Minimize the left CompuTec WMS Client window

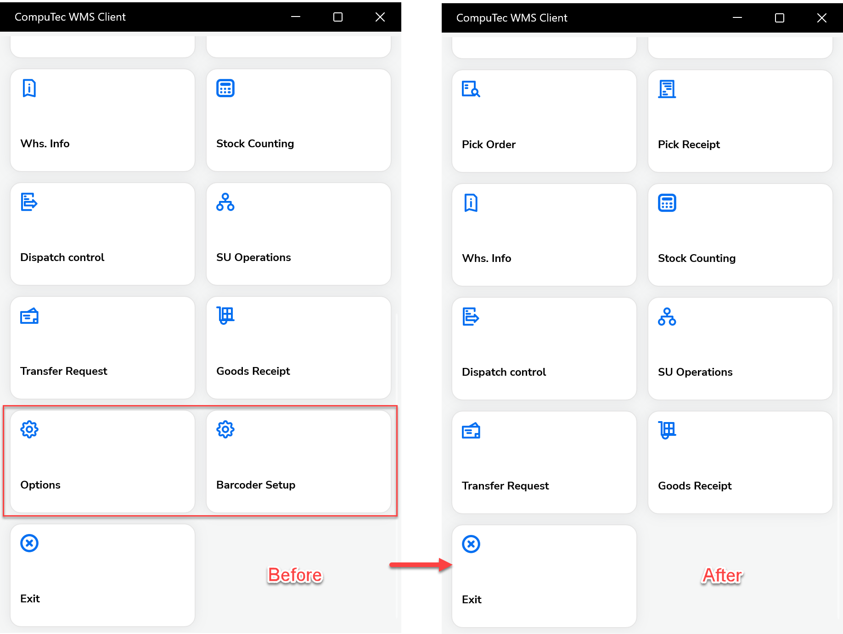295,17
